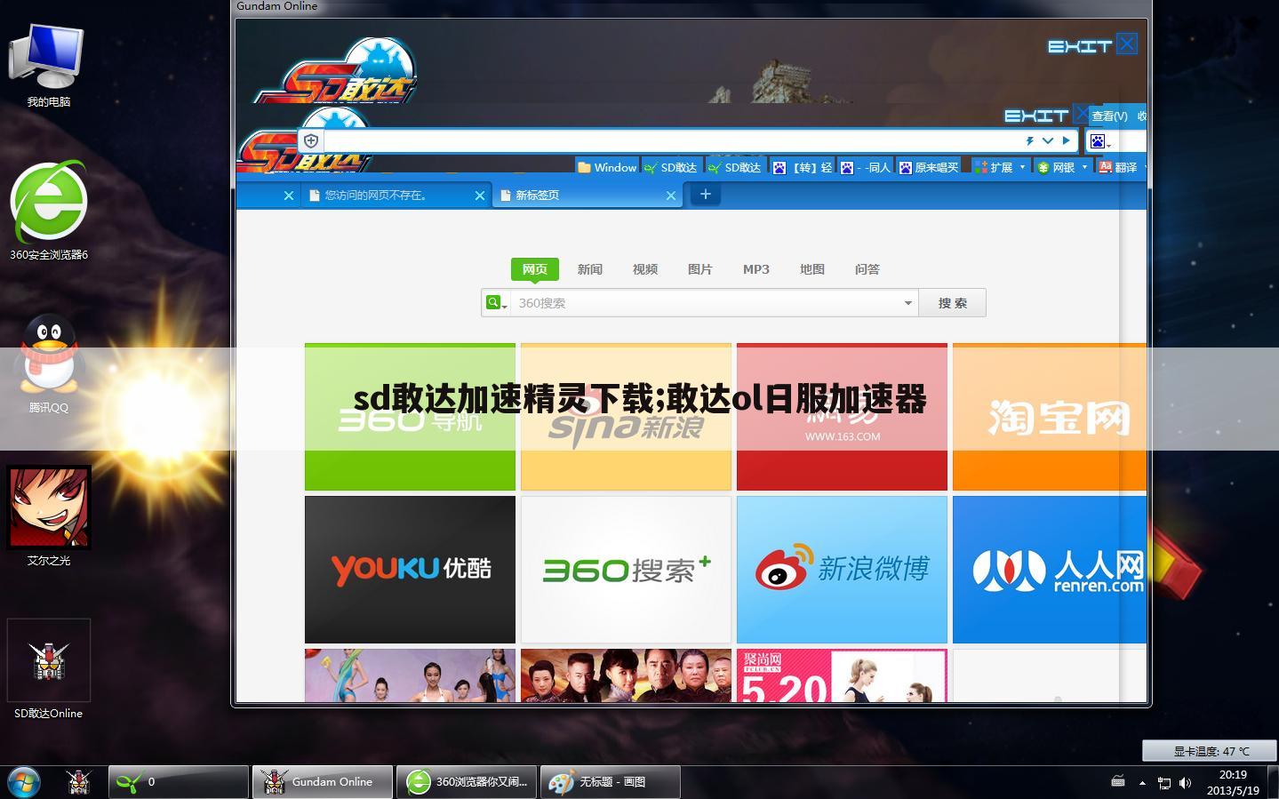Select the MP3 search category
The width and height of the screenshot is (1279, 799).
click(756, 269)
